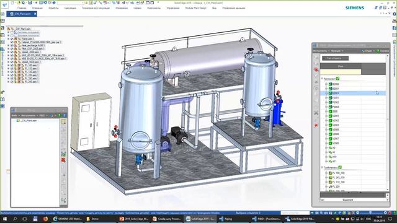Select P2003 row in component list
This screenshot has width=397, height=223.
(353, 107)
